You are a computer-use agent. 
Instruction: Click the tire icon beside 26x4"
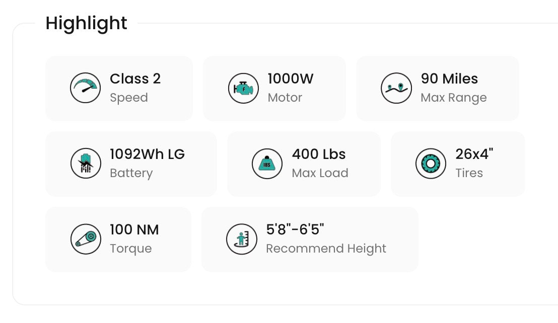pos(431,164)
